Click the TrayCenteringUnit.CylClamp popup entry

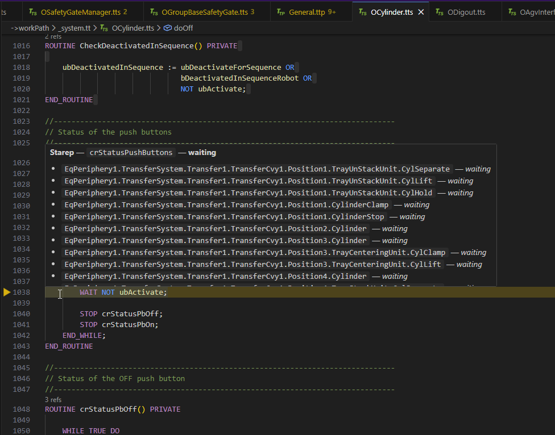pyautogui.click(x=255, y=253)
